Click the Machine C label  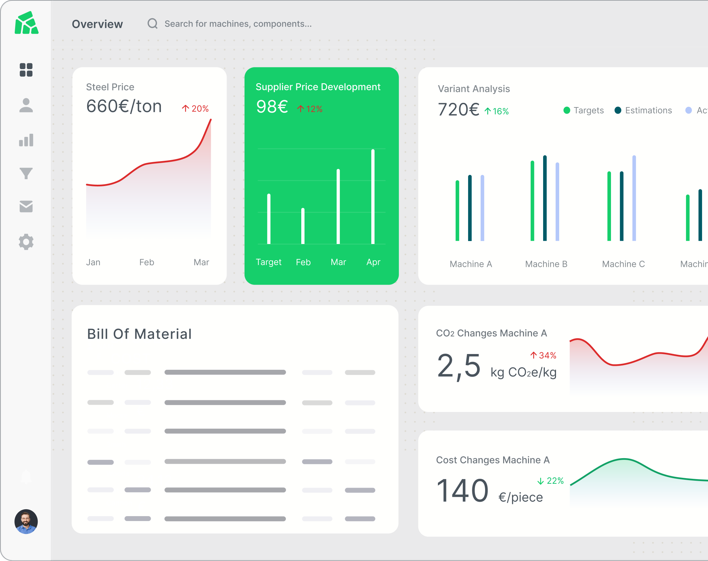coord(623,264)
